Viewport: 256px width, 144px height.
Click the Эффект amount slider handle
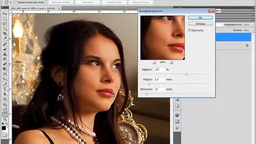click(x=186, y=74)
